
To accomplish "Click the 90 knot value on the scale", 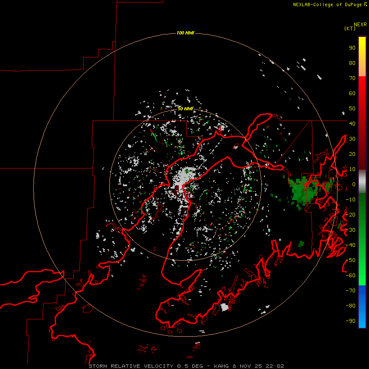I will coord(352,48).
